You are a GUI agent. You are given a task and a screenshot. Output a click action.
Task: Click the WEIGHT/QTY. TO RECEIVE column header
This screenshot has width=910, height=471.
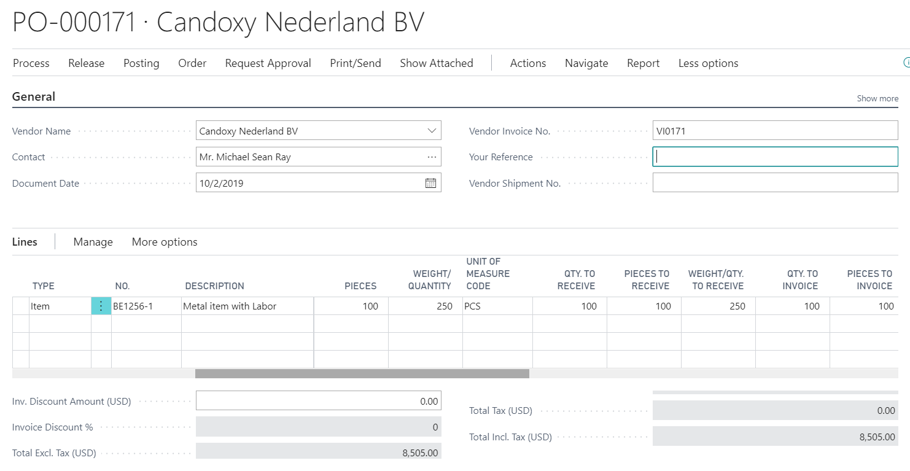click(716, 280)
